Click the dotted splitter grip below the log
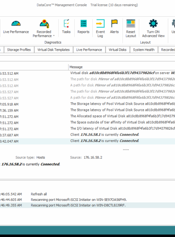Viewport: 175px width, 237px height. click(126, 149)
